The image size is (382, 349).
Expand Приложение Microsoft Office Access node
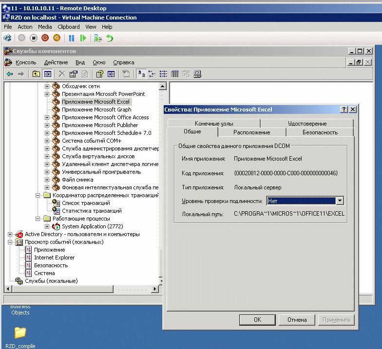coord(47,117)
